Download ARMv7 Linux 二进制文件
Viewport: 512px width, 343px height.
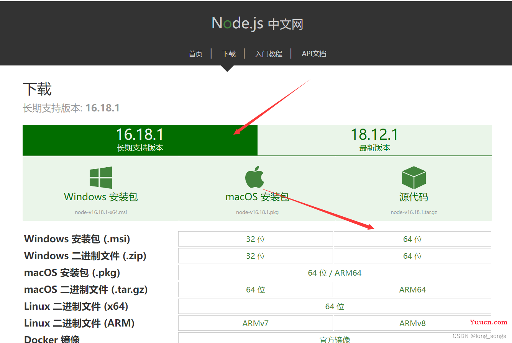256,323
